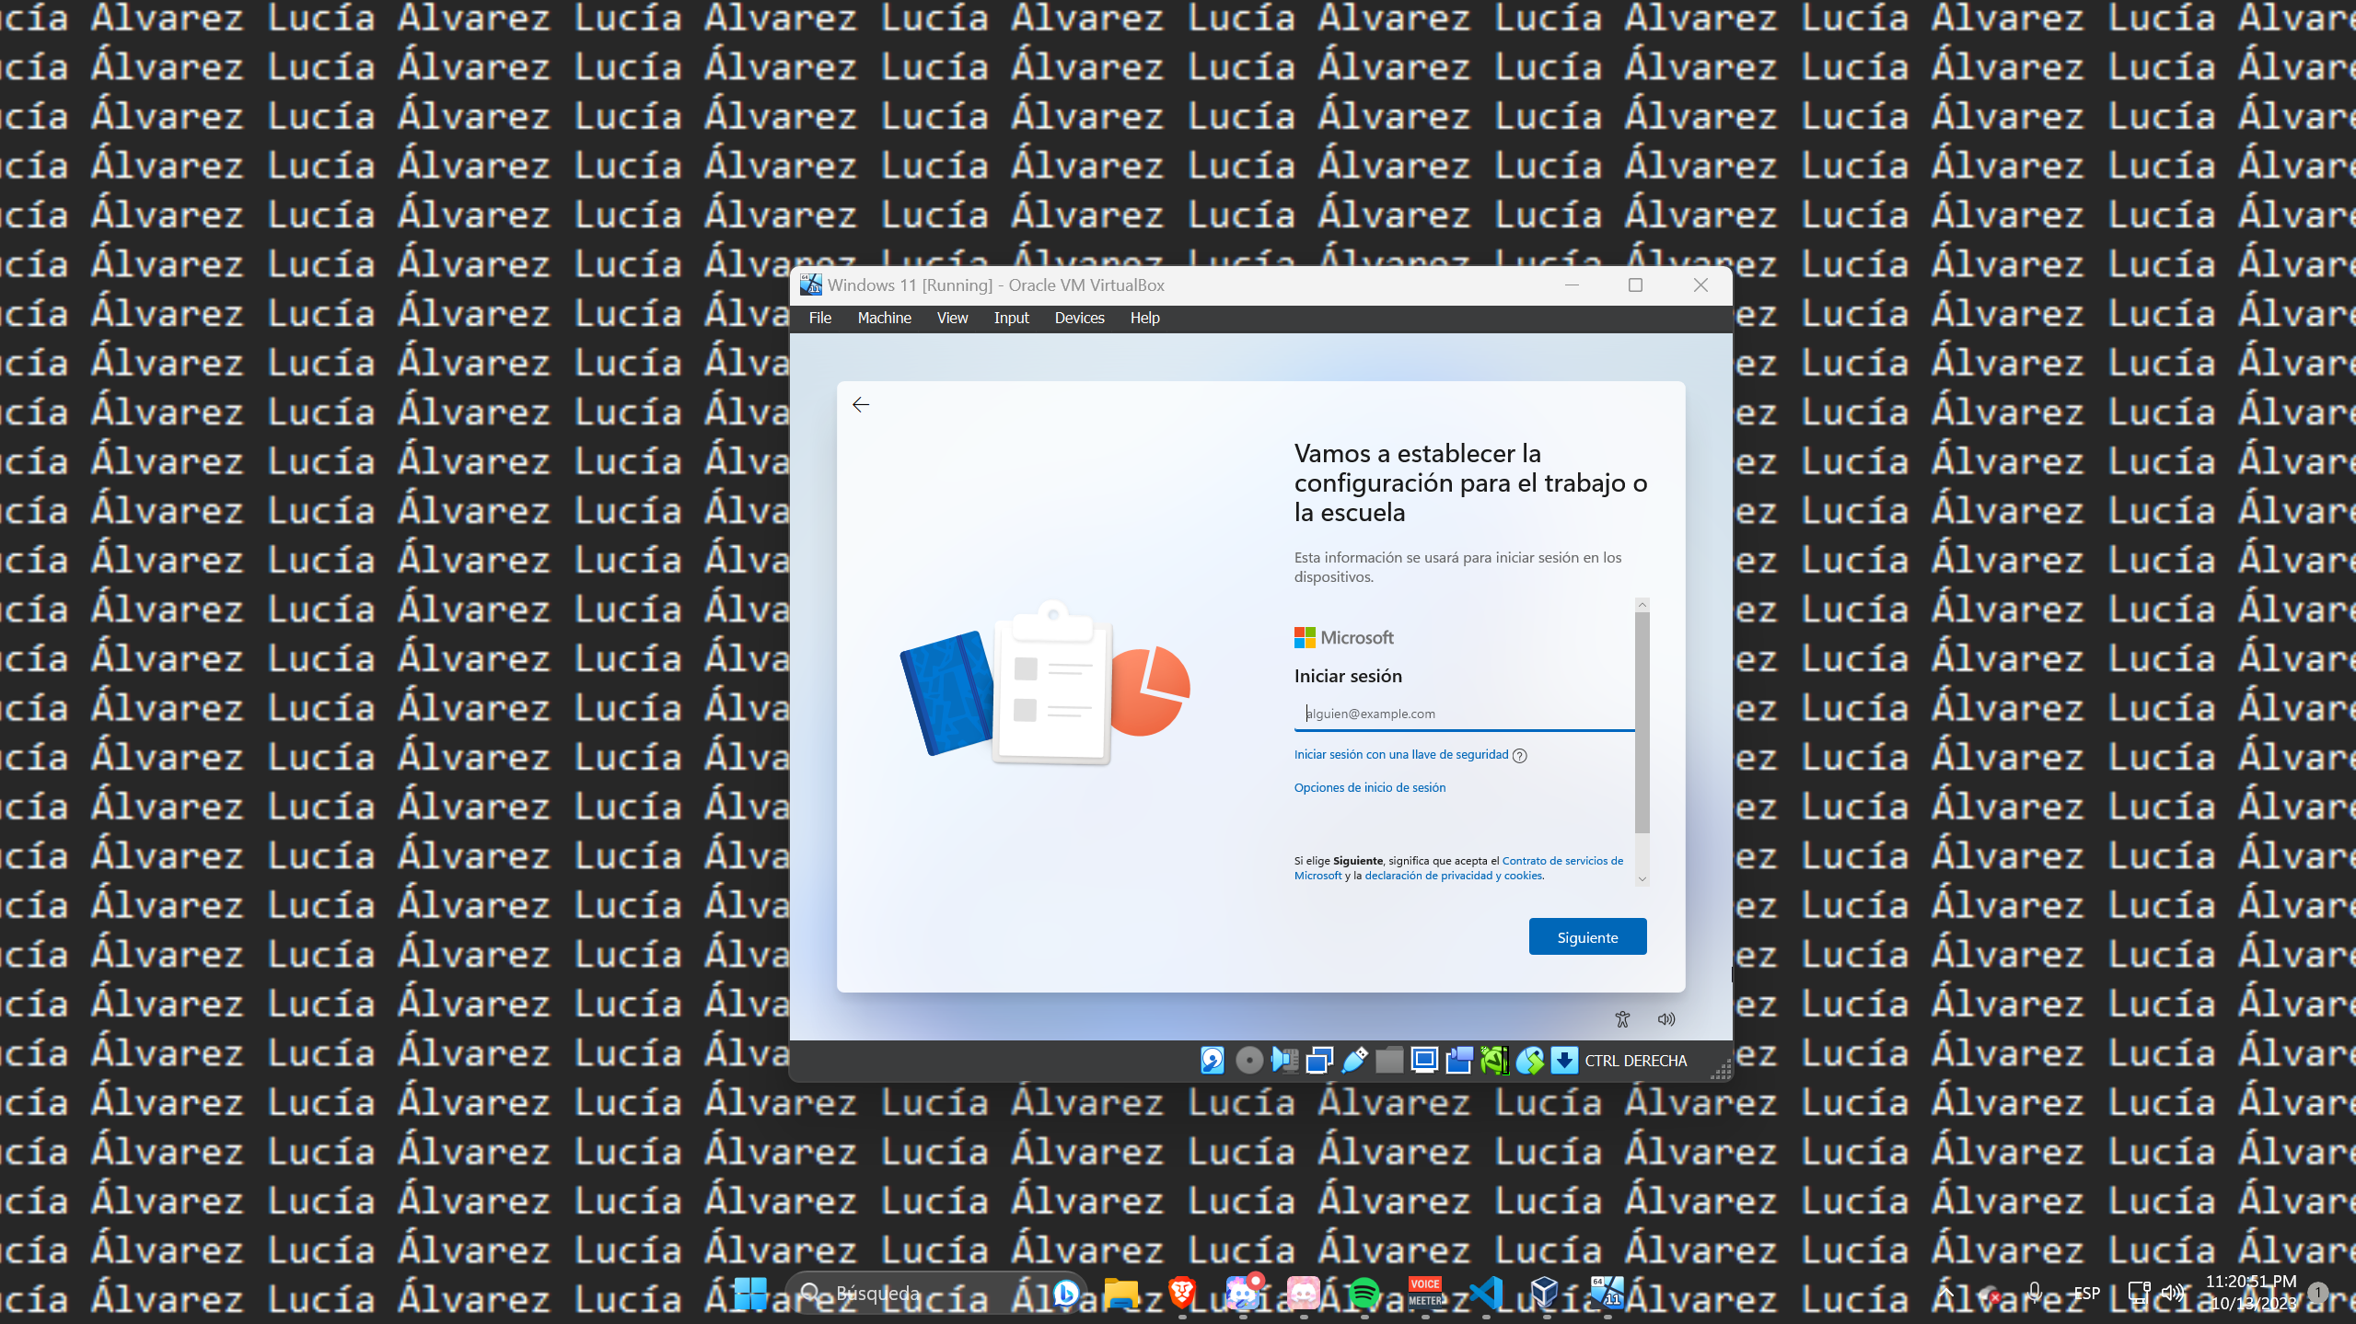The image size is (2356, 1324).
Task: Open the USB devices status icon
Action: click(x=1353, y=1061)
